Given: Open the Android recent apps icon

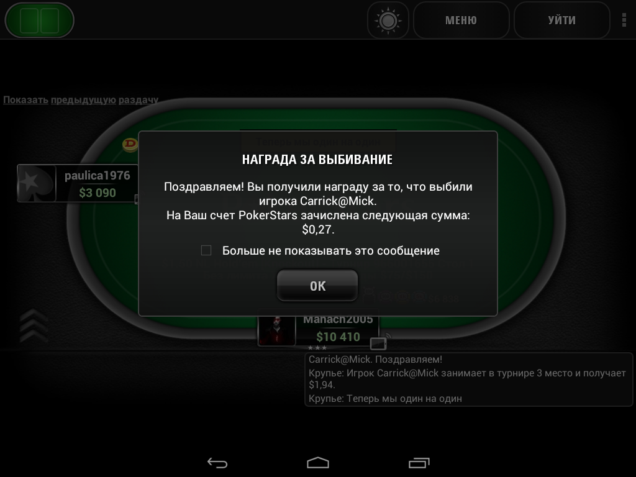Looking at the screenshot, I should pos(419,463).
